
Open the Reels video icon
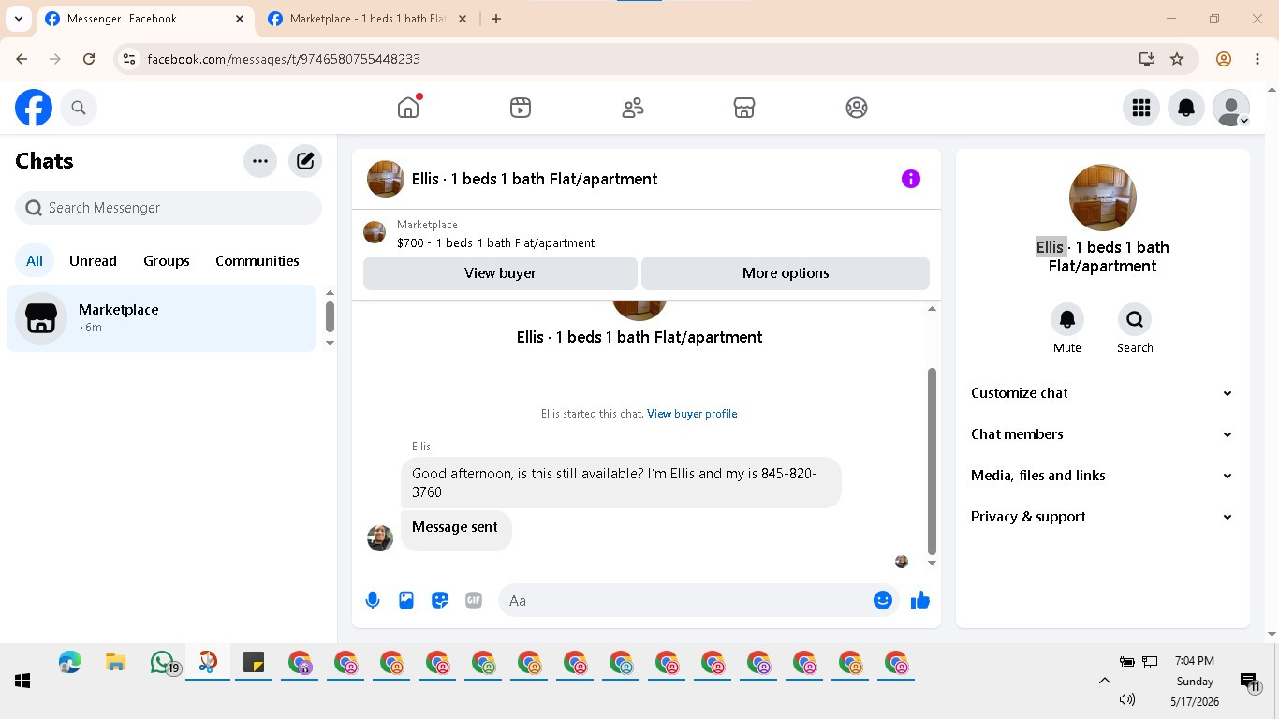click(521, 108)
